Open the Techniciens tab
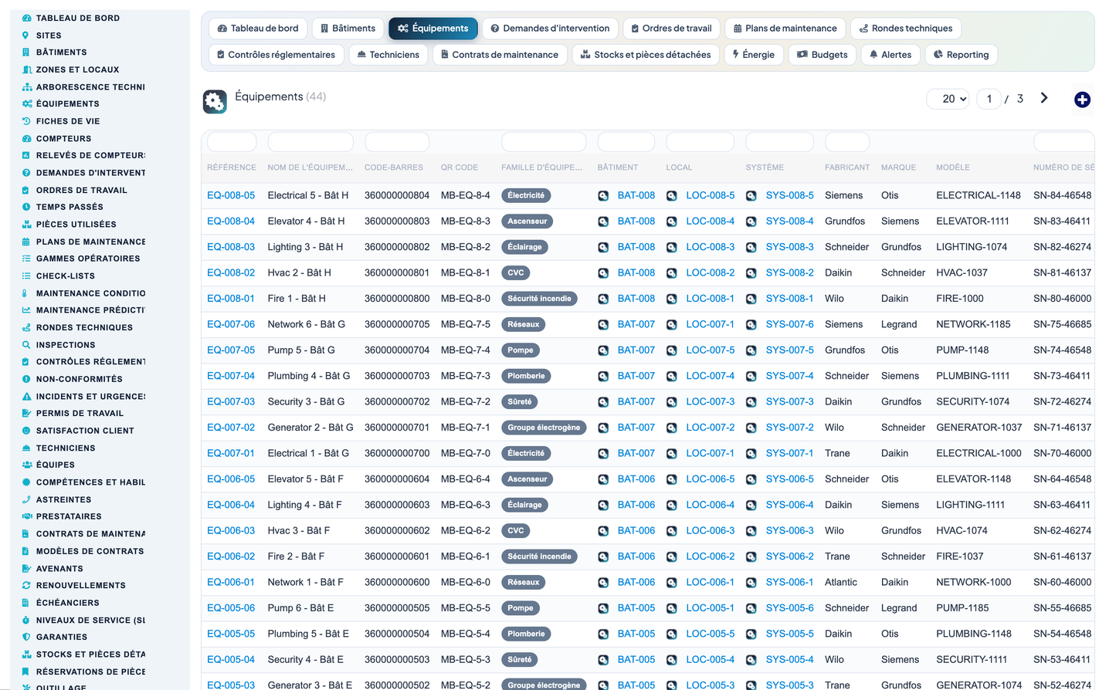The height and width of the screenshot is (690, 1116). 388,55
